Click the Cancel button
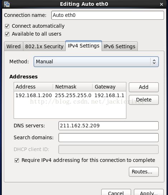 (x=116, y=192)
